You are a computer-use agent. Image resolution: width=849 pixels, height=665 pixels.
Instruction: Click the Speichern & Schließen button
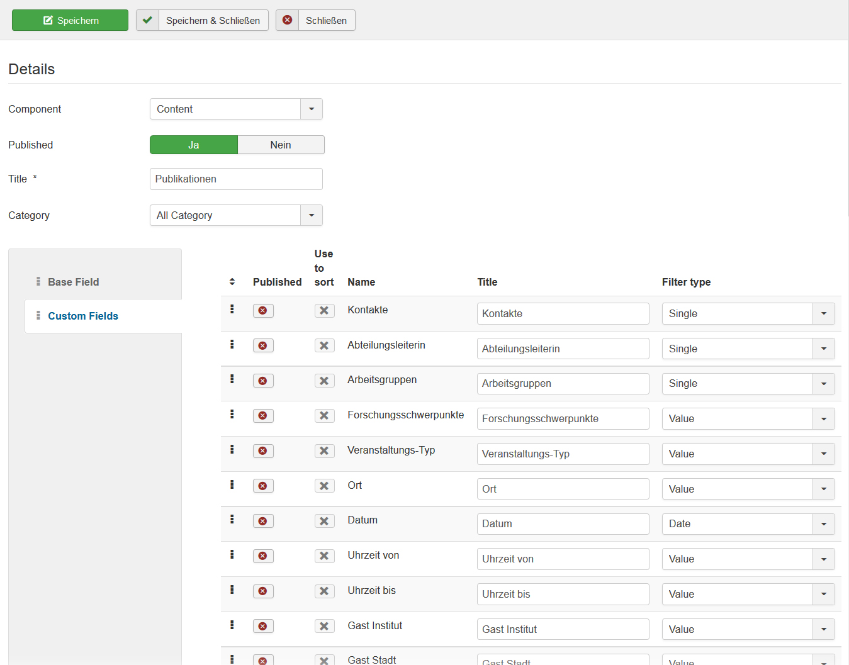213,20
